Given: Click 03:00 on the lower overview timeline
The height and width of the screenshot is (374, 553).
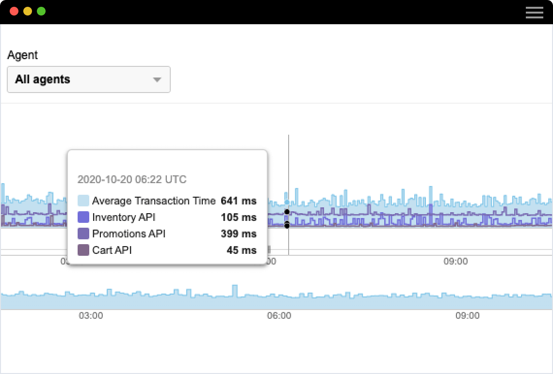Looking at the screenshot, I should pos(91,316).
